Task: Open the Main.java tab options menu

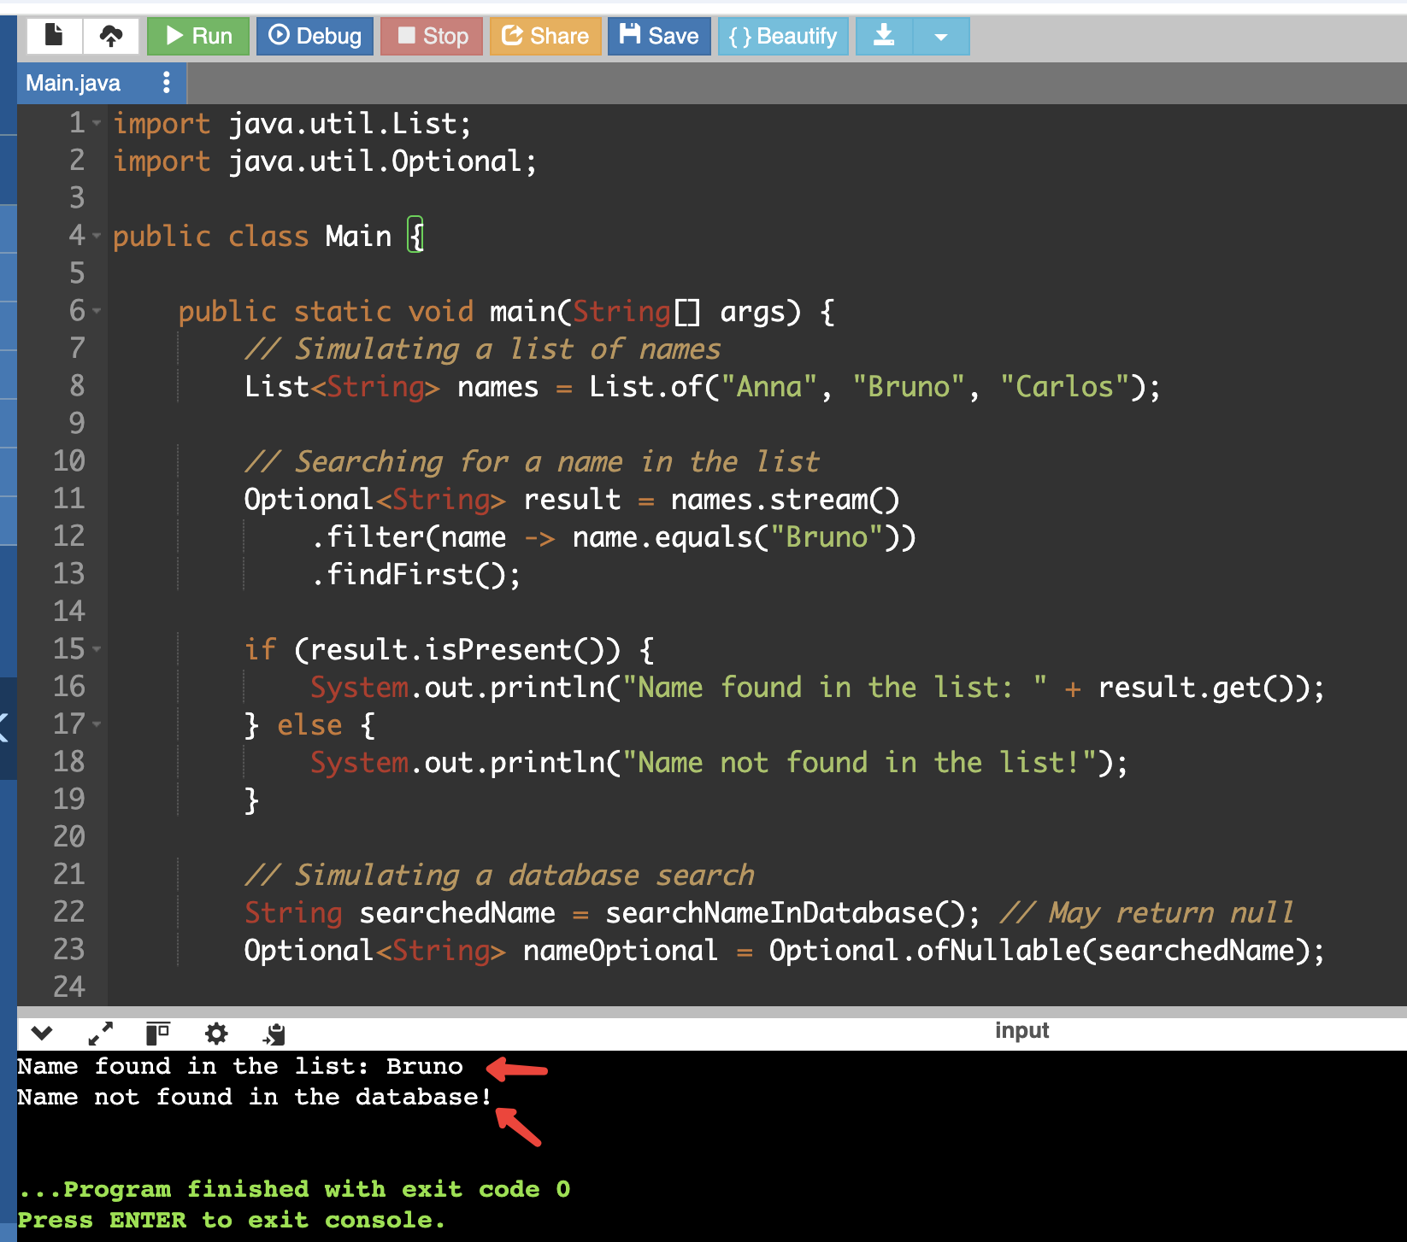Action: (167, 83)
